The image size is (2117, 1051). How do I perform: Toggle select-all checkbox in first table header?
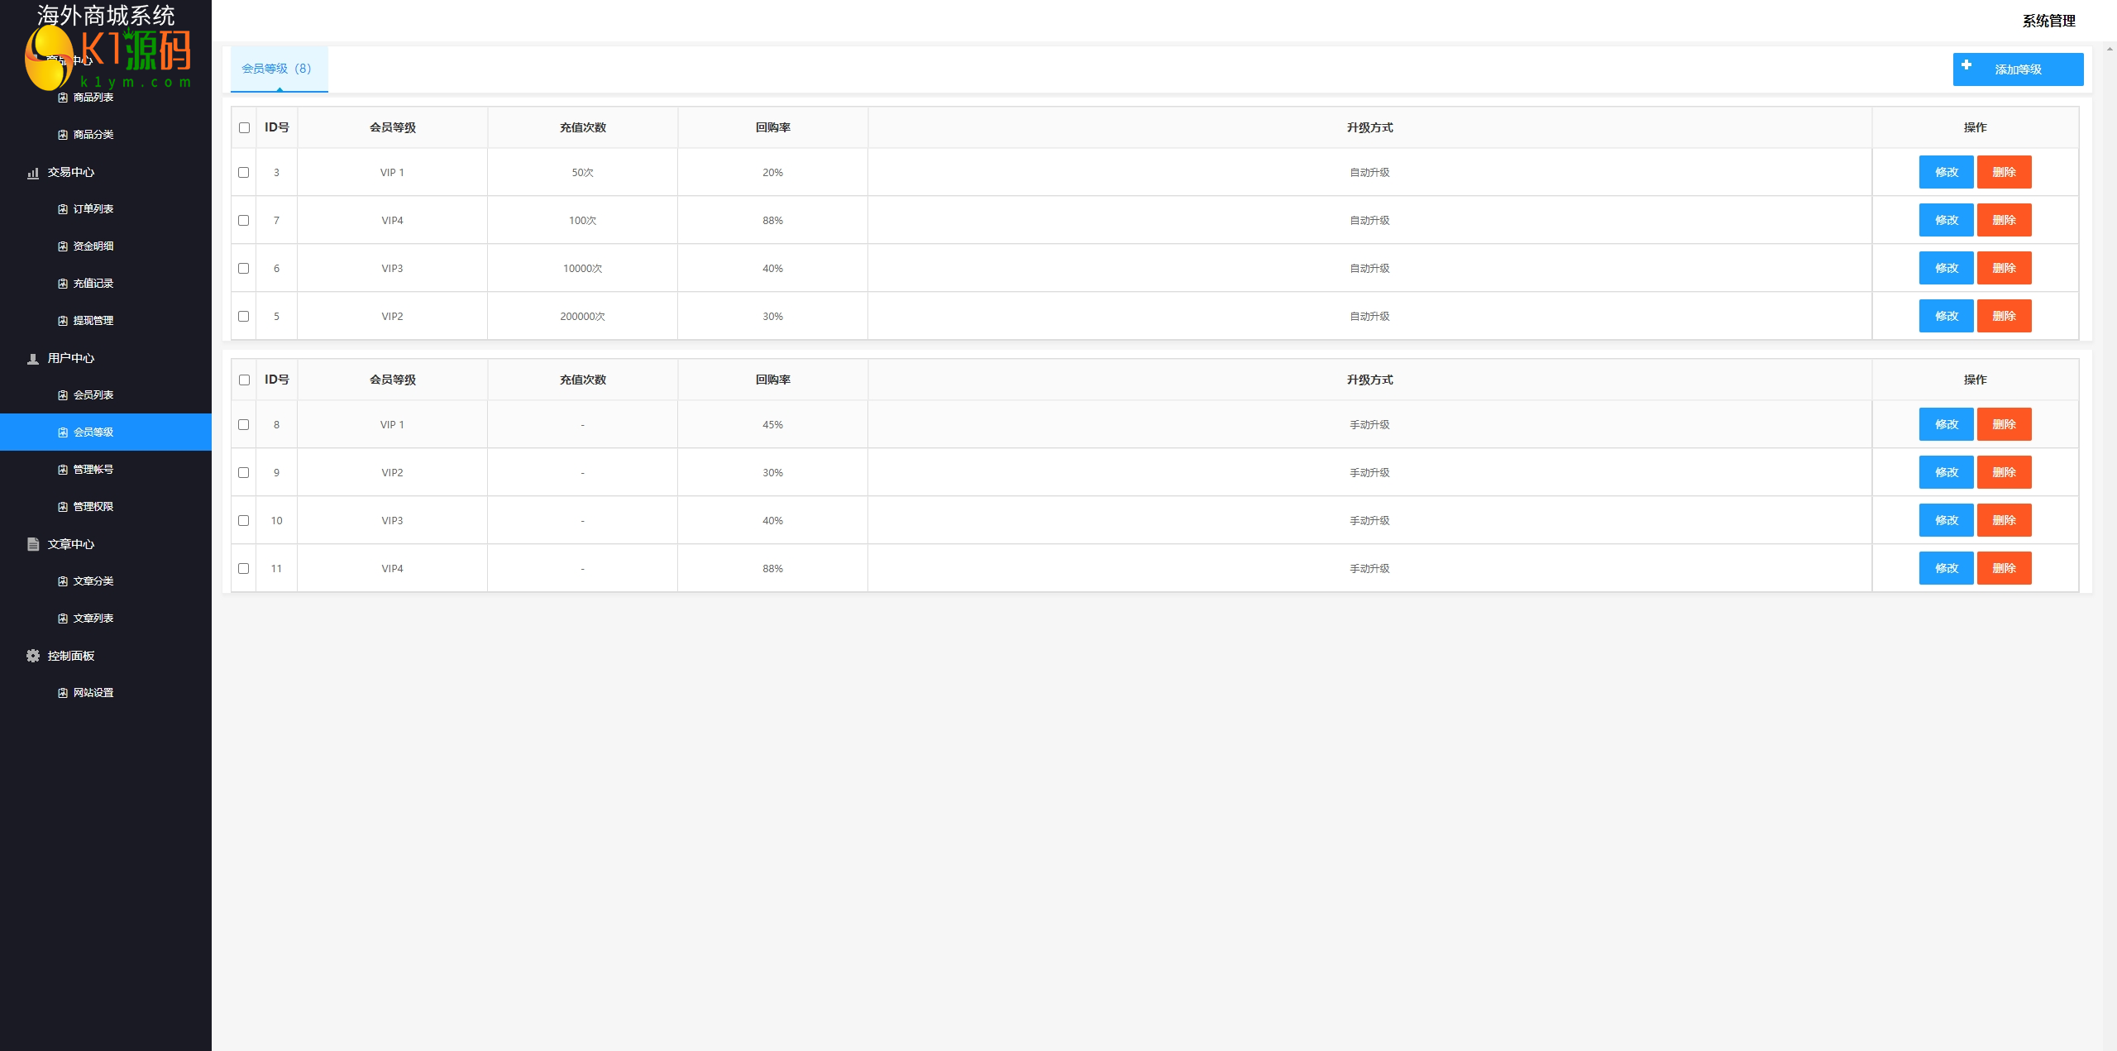244,128
